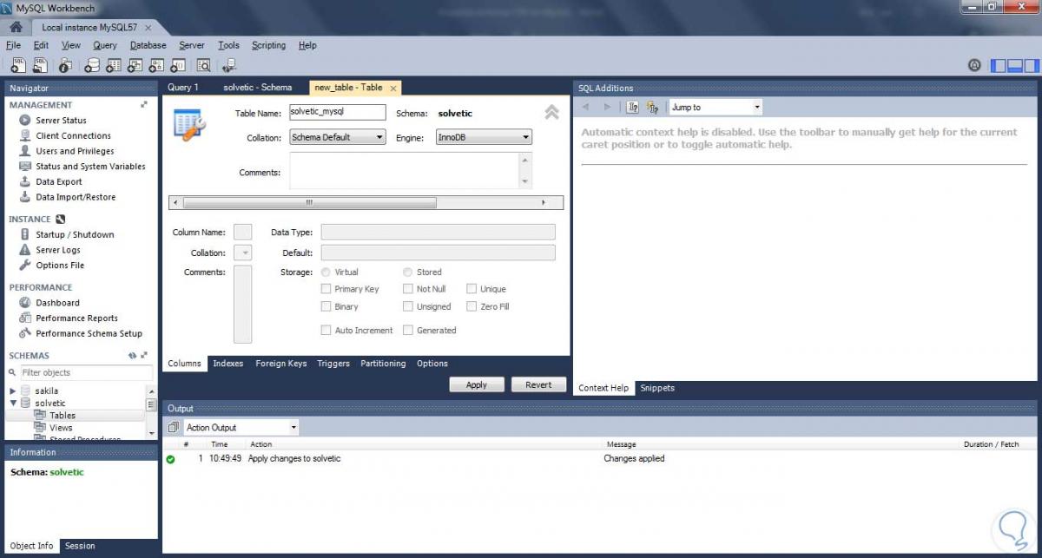1042x558 pixels.
Task: Check the Binary checkbox
Action: pyautogui.click(x=326, y=306)
